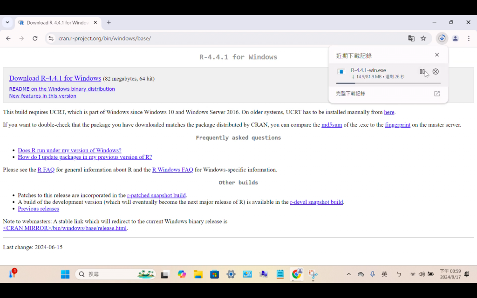Open Windows Start menu

(x=65, y=274)
